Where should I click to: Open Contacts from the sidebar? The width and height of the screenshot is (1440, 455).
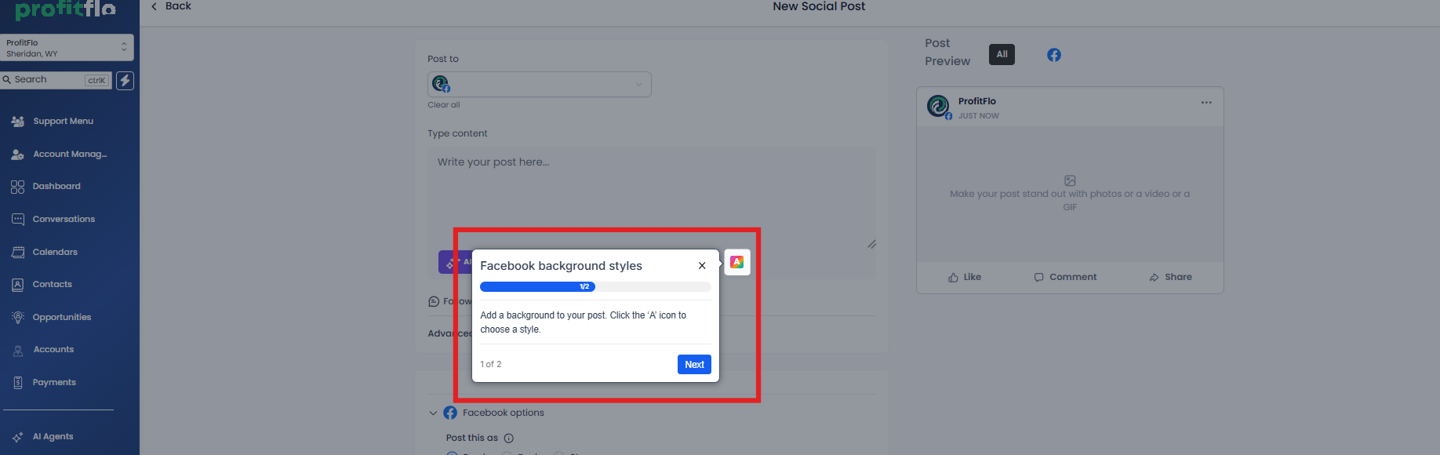[x=52, y=285]
